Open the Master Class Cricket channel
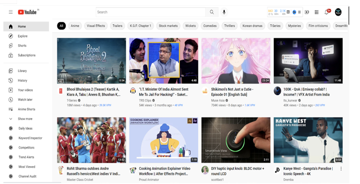The image size is (360, 184). 80,180
